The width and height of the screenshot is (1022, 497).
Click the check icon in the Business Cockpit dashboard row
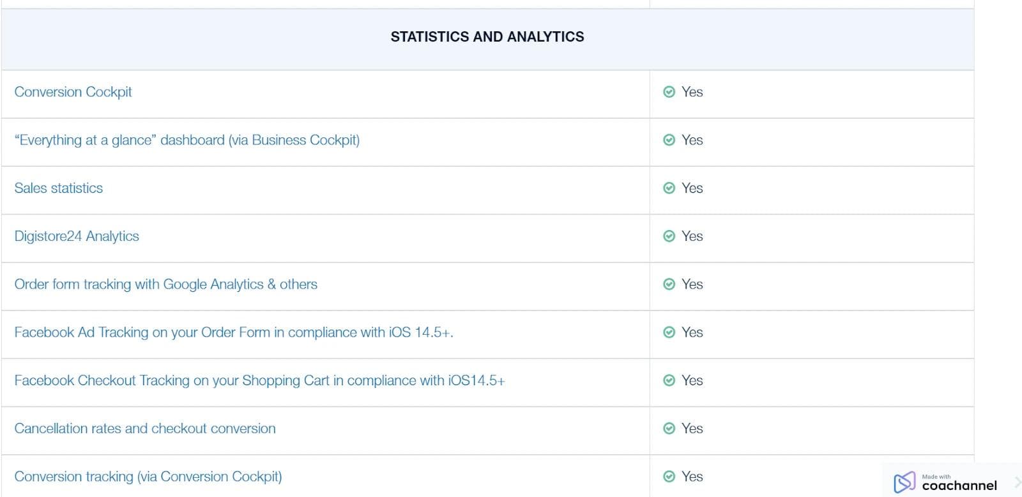(669, 140)
